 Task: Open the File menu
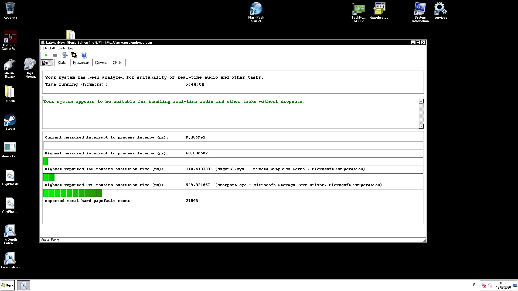click(x=45, y=48)
